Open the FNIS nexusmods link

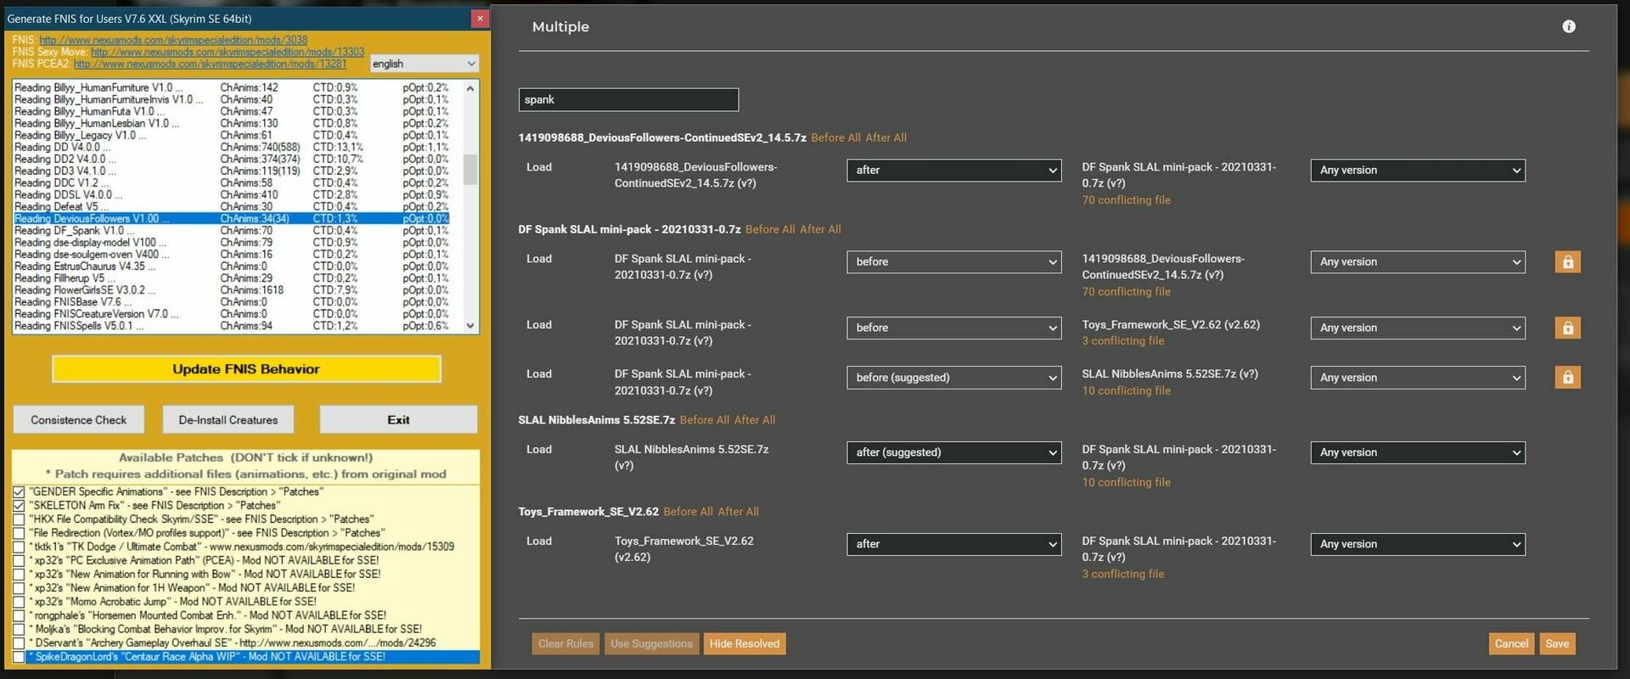coord(173,40)
